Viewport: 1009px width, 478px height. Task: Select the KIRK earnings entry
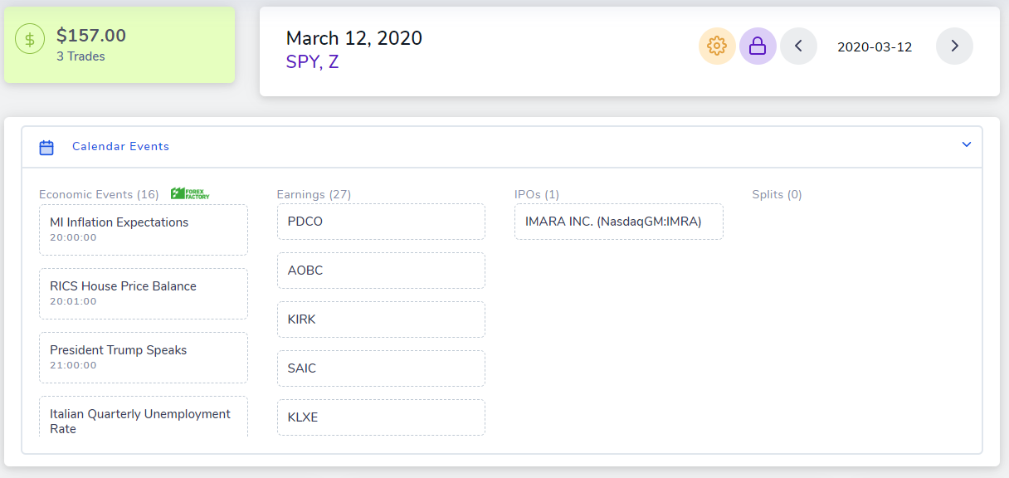[381, 319]
